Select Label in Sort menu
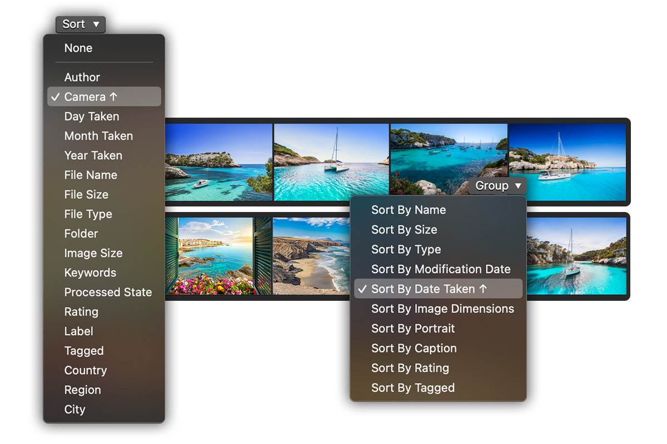This screenshot has height=444, width=667. (104, 331)
